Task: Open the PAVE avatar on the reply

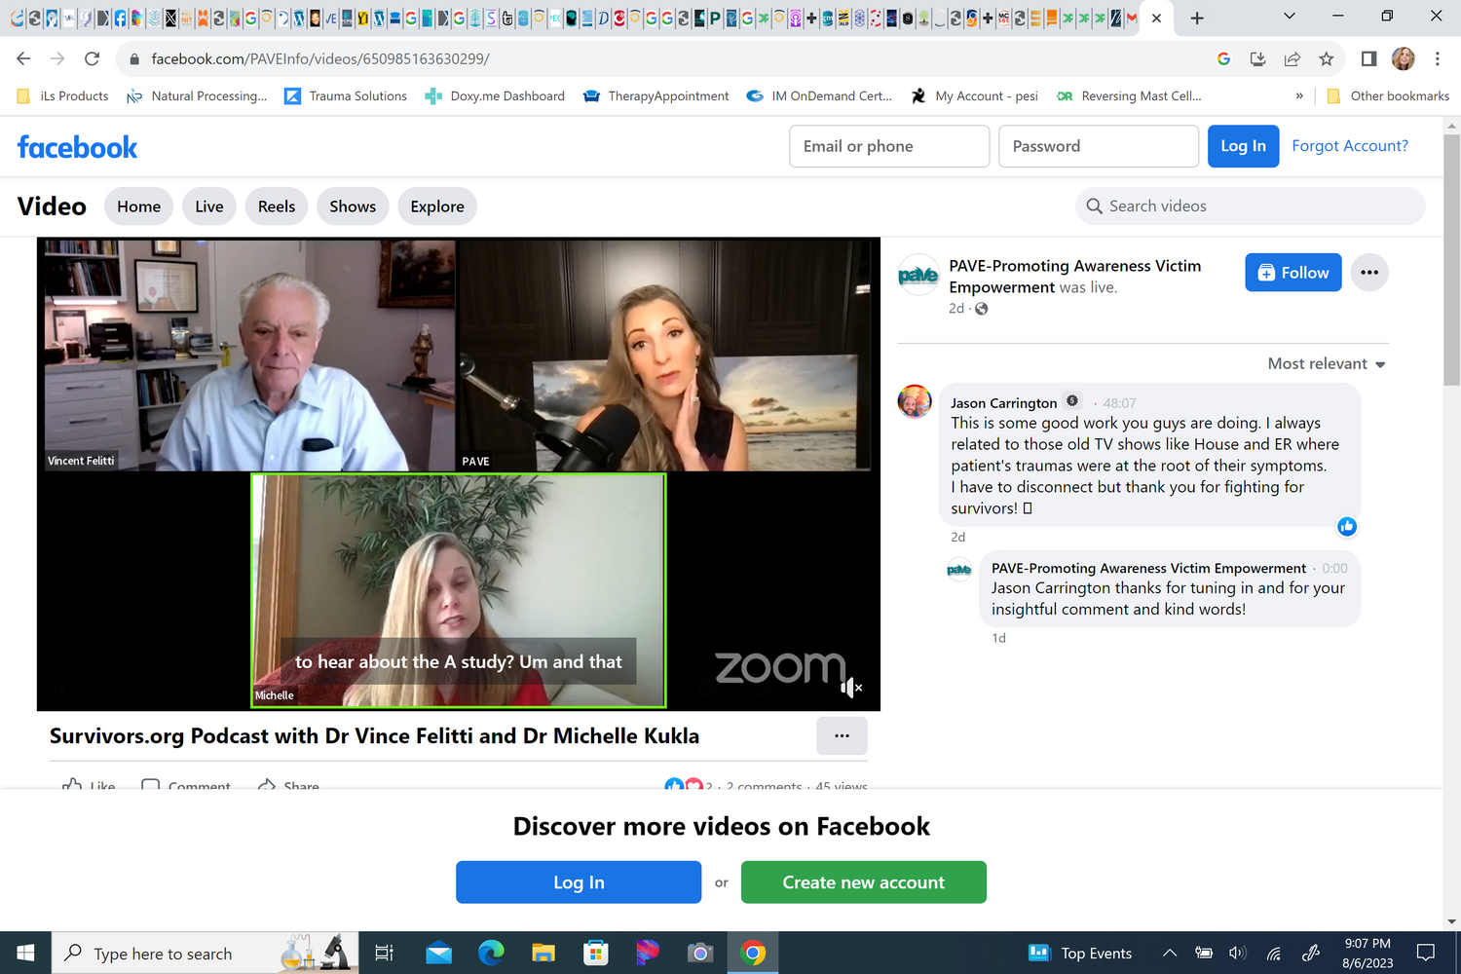Action: (959, 569)
